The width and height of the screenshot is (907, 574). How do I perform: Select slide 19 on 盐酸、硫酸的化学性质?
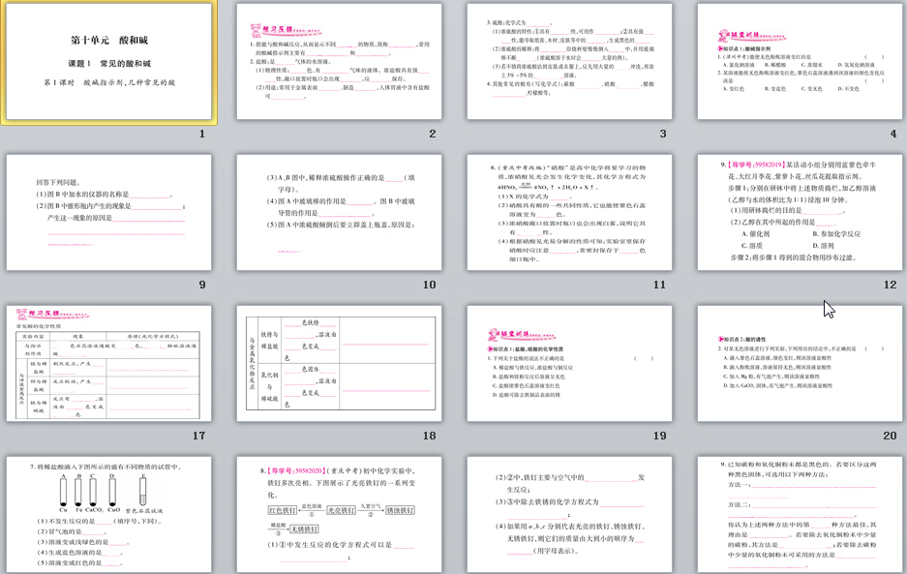click(x=569, y=364)
